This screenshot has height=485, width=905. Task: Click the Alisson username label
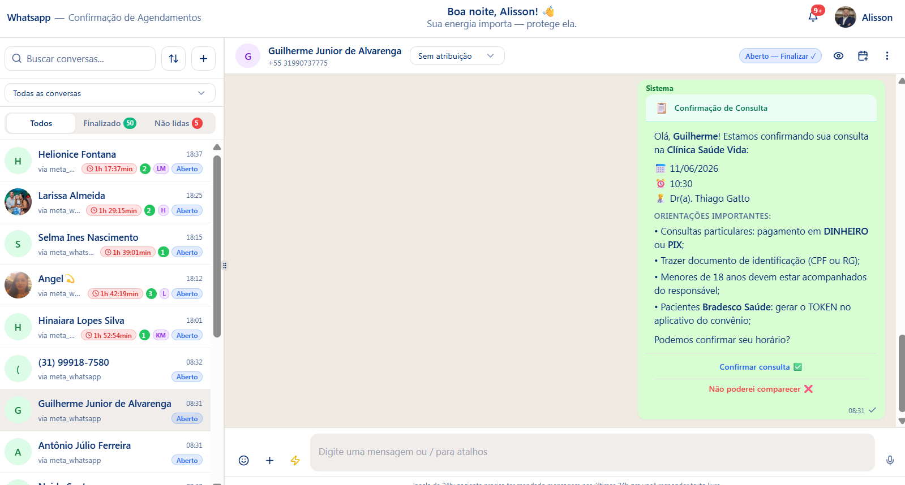click(x=877, y=18)
